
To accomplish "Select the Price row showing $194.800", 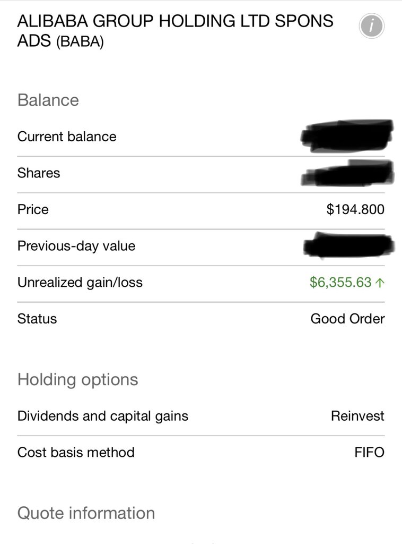I will [201, 210].
